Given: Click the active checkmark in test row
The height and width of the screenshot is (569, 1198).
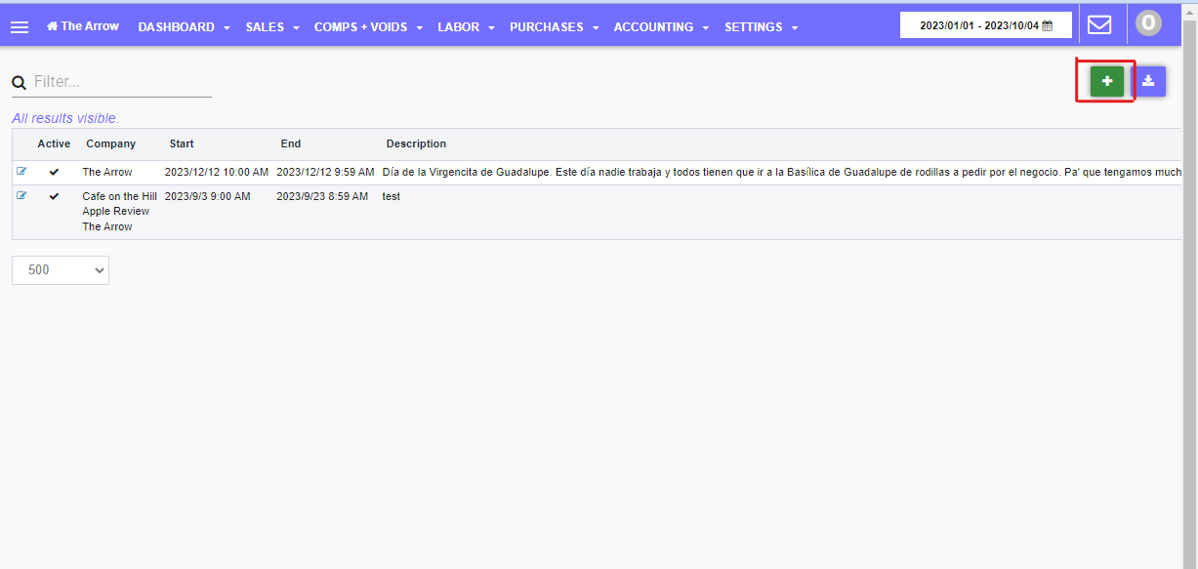Looking at the screenshot, I should click(54, 196).
